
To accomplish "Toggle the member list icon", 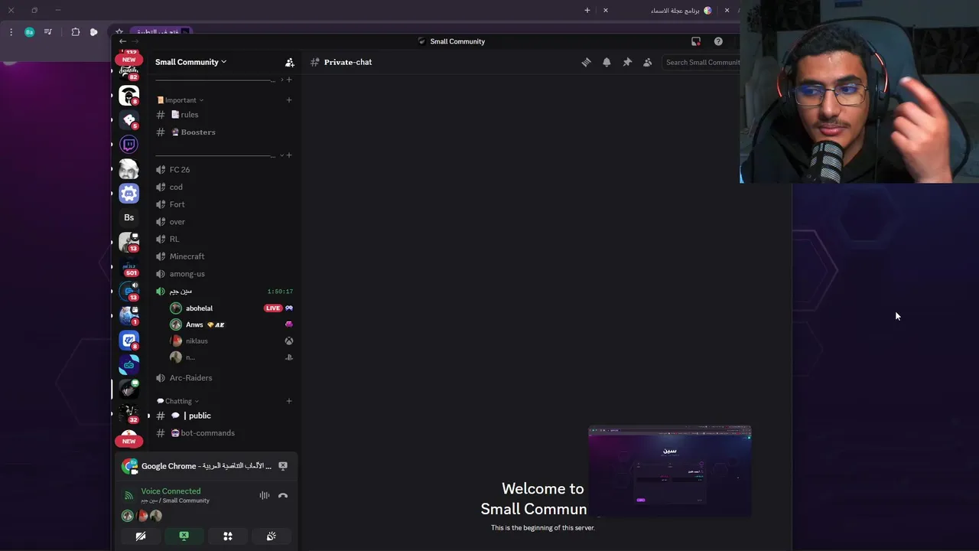I will 648,62.
